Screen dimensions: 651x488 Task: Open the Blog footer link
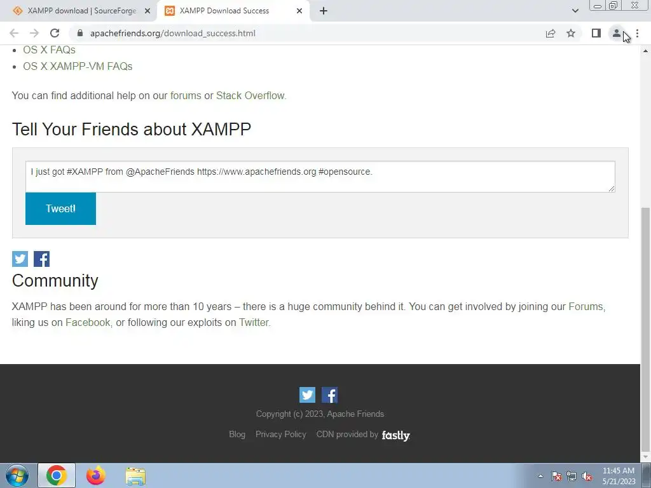click(x=237, y=435)
